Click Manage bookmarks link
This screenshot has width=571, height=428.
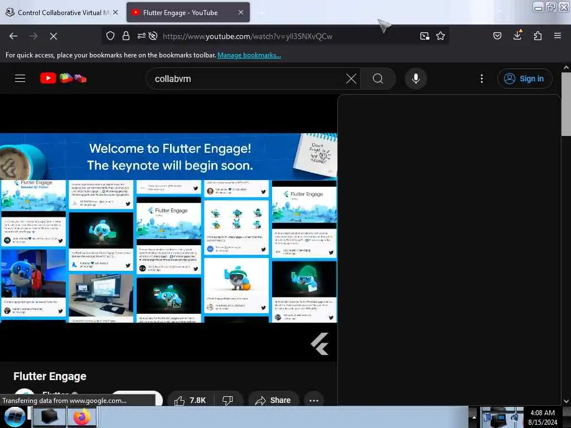(x=249, y=55)
